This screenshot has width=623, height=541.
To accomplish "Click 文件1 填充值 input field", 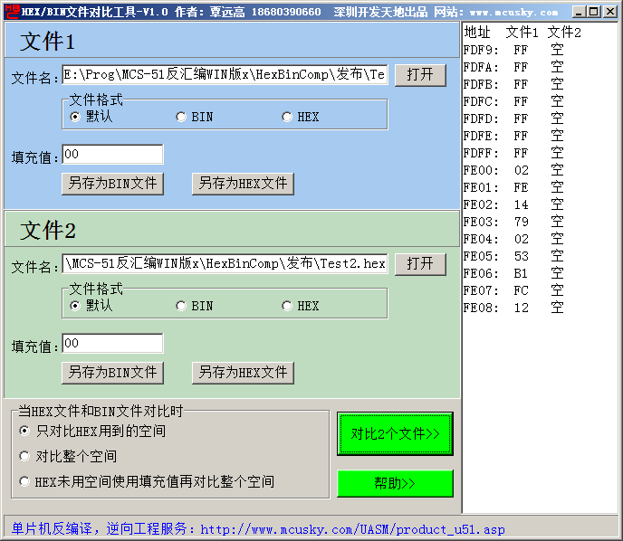I will [112, 156].
